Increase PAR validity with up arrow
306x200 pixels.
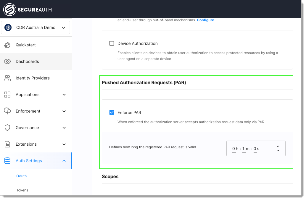278,146
